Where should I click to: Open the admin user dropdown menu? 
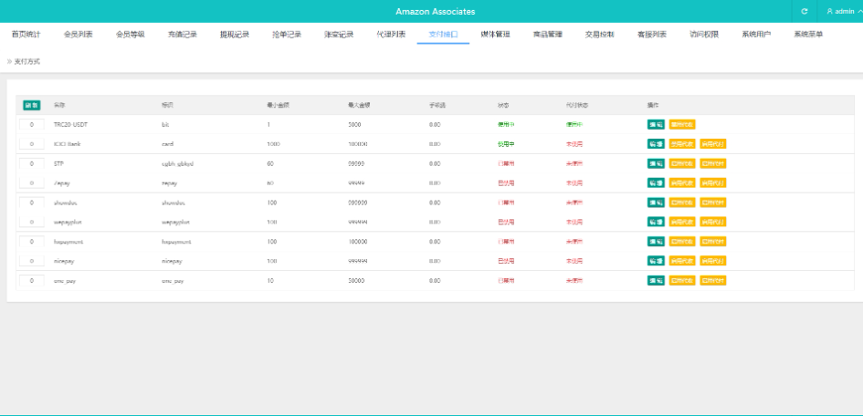tap(843, 11)
